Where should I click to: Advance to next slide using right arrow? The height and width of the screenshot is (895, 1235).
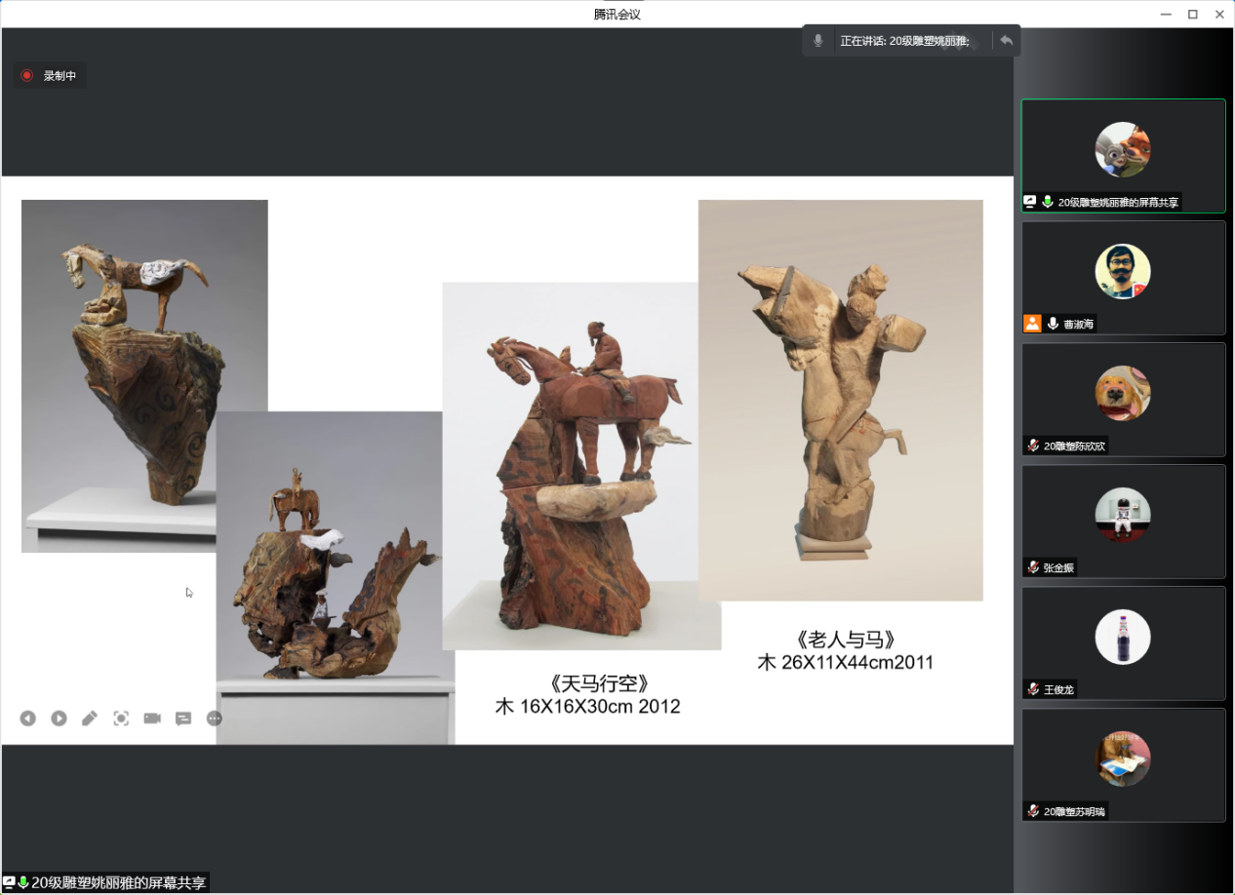(x=59, y=719)
